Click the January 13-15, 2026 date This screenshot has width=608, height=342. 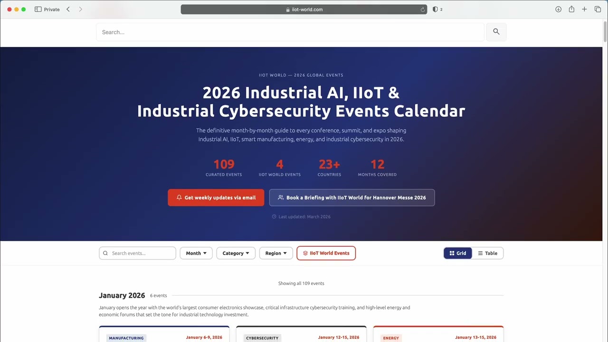pyautogui.click(x=475, y=337)
